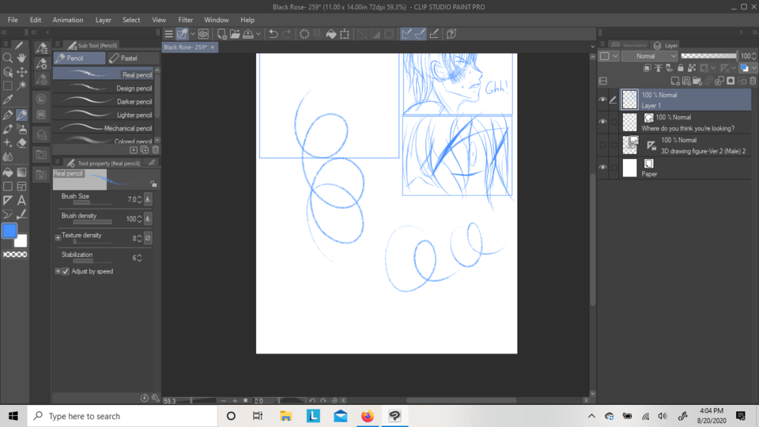
Task: Open palette color dropdown in Layer panel
Action: click(x=609, y=56)
